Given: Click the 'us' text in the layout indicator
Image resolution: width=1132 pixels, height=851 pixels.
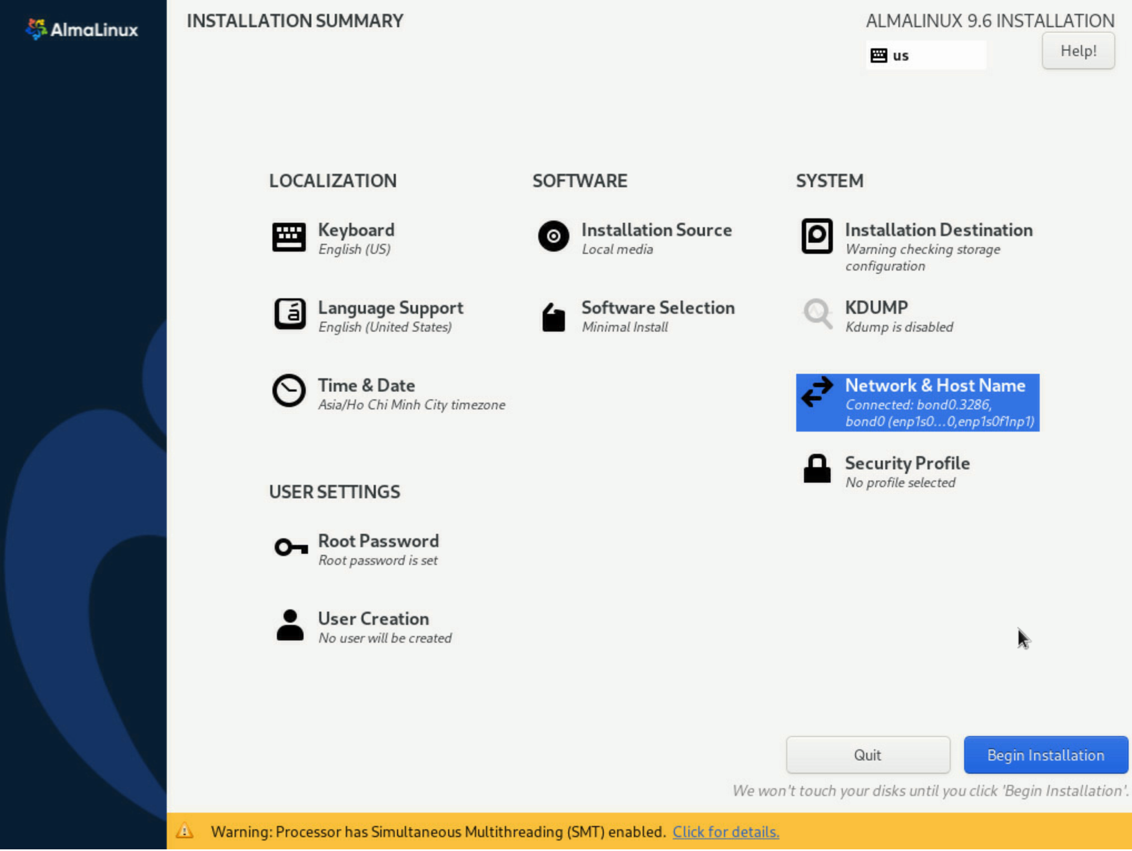Looking at the screenshot, I should 901,56.
